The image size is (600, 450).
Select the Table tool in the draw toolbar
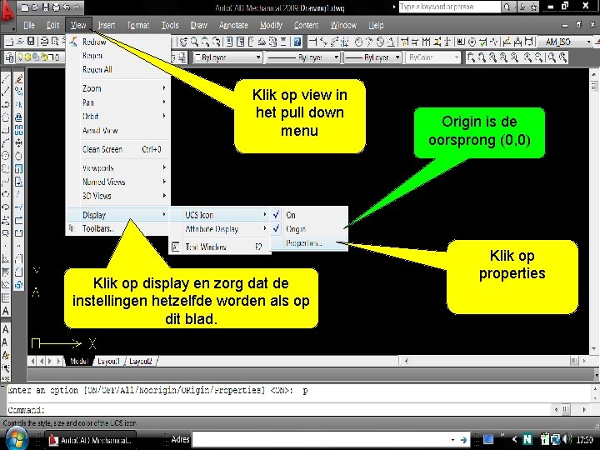(6, 297)
